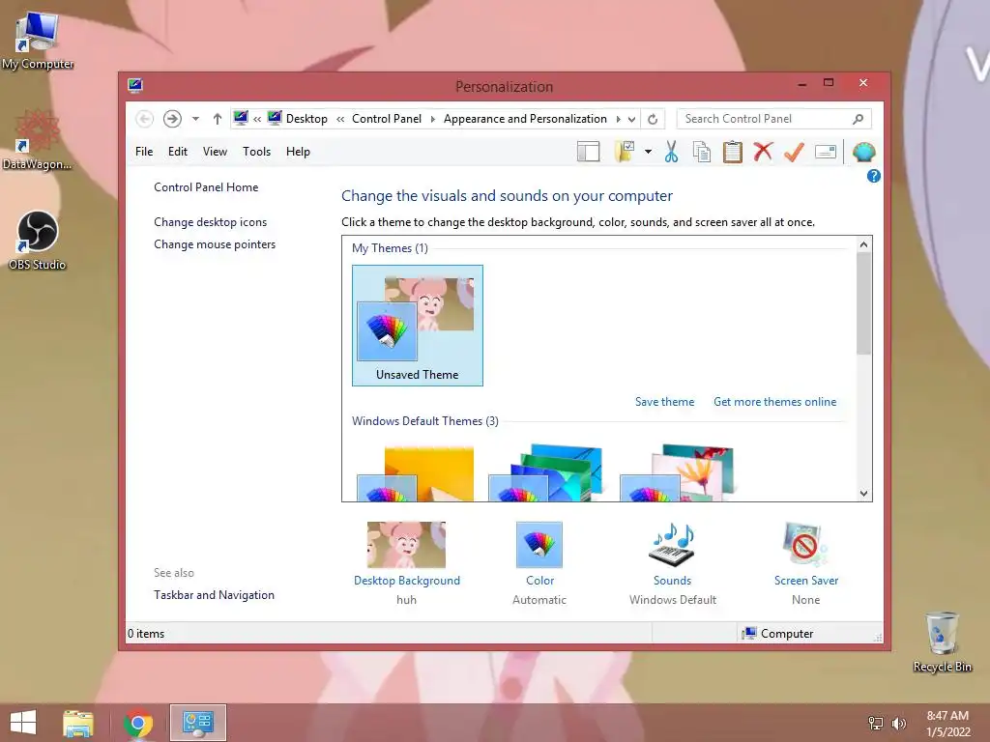Select the Unsaved Theme thumbnail

coord(418,326)
